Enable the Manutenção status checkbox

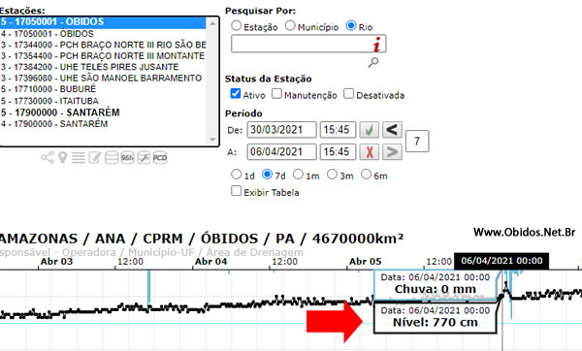276,93
